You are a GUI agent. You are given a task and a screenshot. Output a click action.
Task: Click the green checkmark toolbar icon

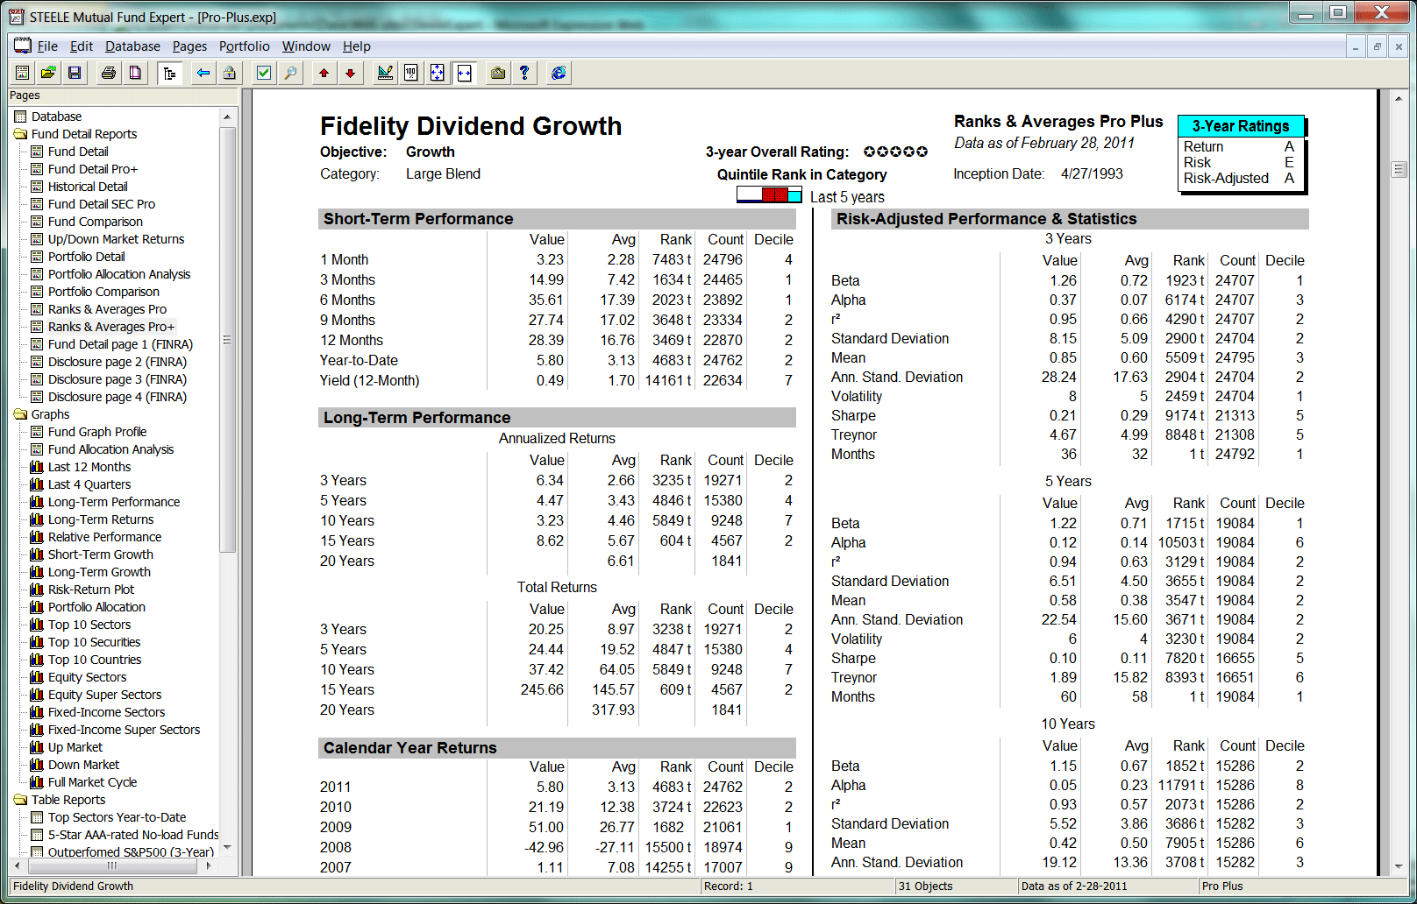coord(264,74)
